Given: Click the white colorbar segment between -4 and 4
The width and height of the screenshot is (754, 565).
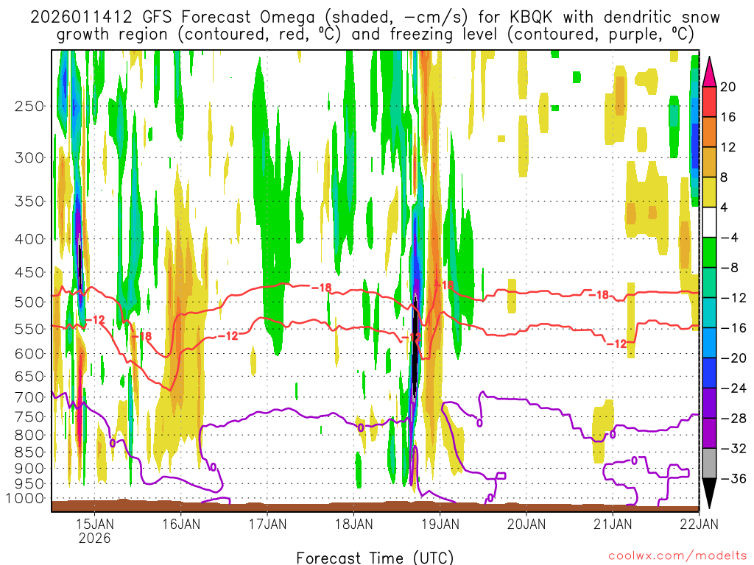Looking at the screenshot, I should [709, 222].
